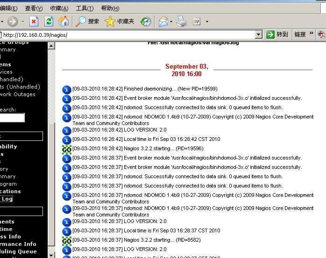Open Network Outages sidebar link
Image resolution: width=326 pixels, height=258 pixels.
click(x=18, y=94)
